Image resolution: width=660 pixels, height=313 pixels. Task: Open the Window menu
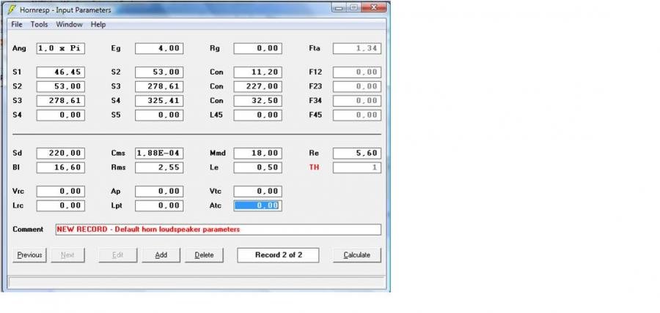(69, 24)
